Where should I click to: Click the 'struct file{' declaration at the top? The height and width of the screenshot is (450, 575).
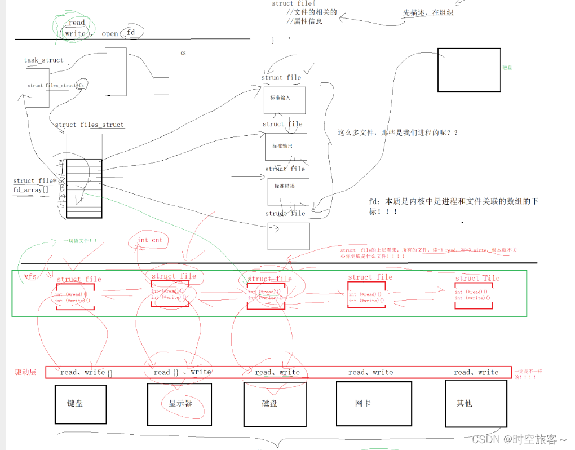(293, 4)
